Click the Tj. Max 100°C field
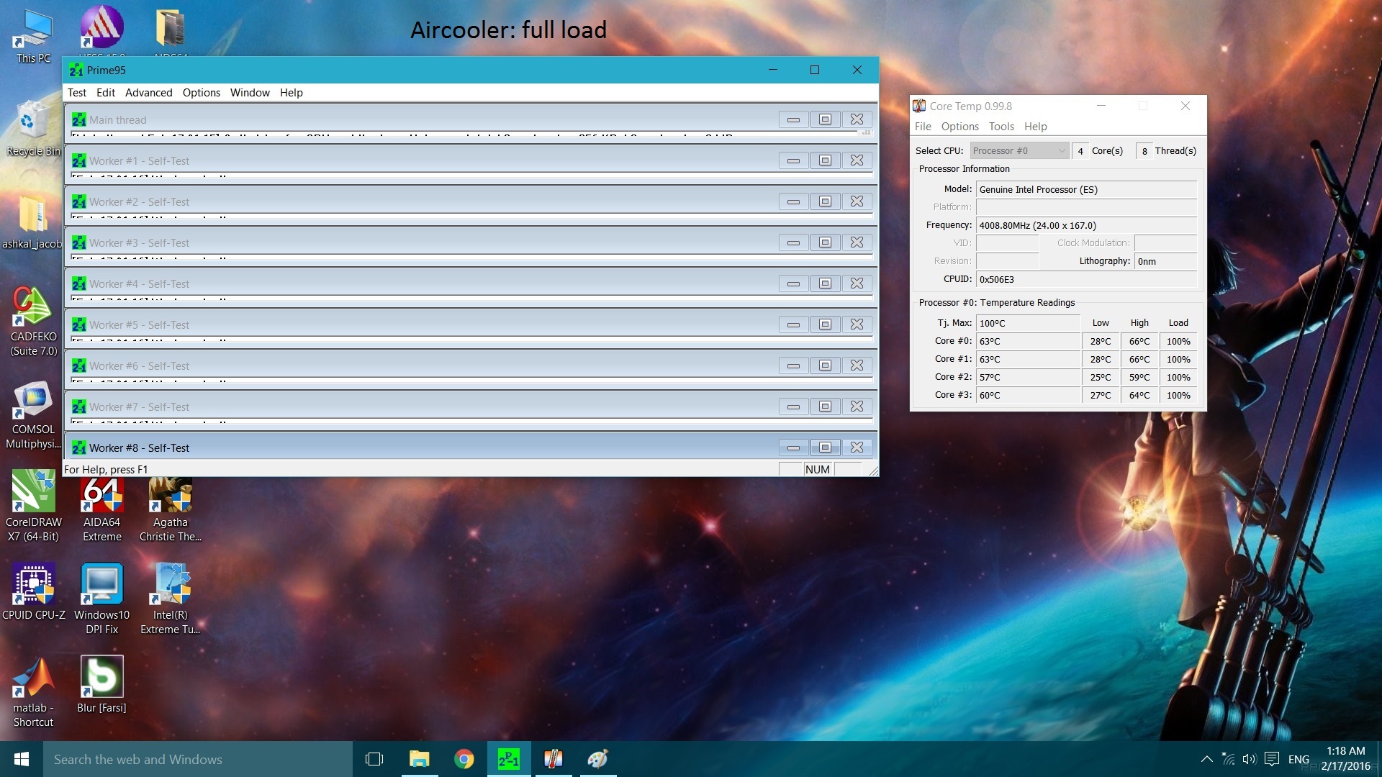Screen dimensions: 1382x777 click(1028, 323)
